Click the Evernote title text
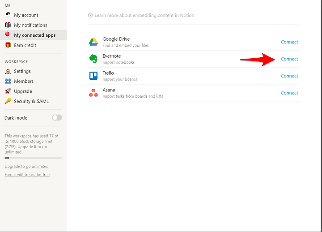Screen dimensions: 322x232 click(112, 56)
